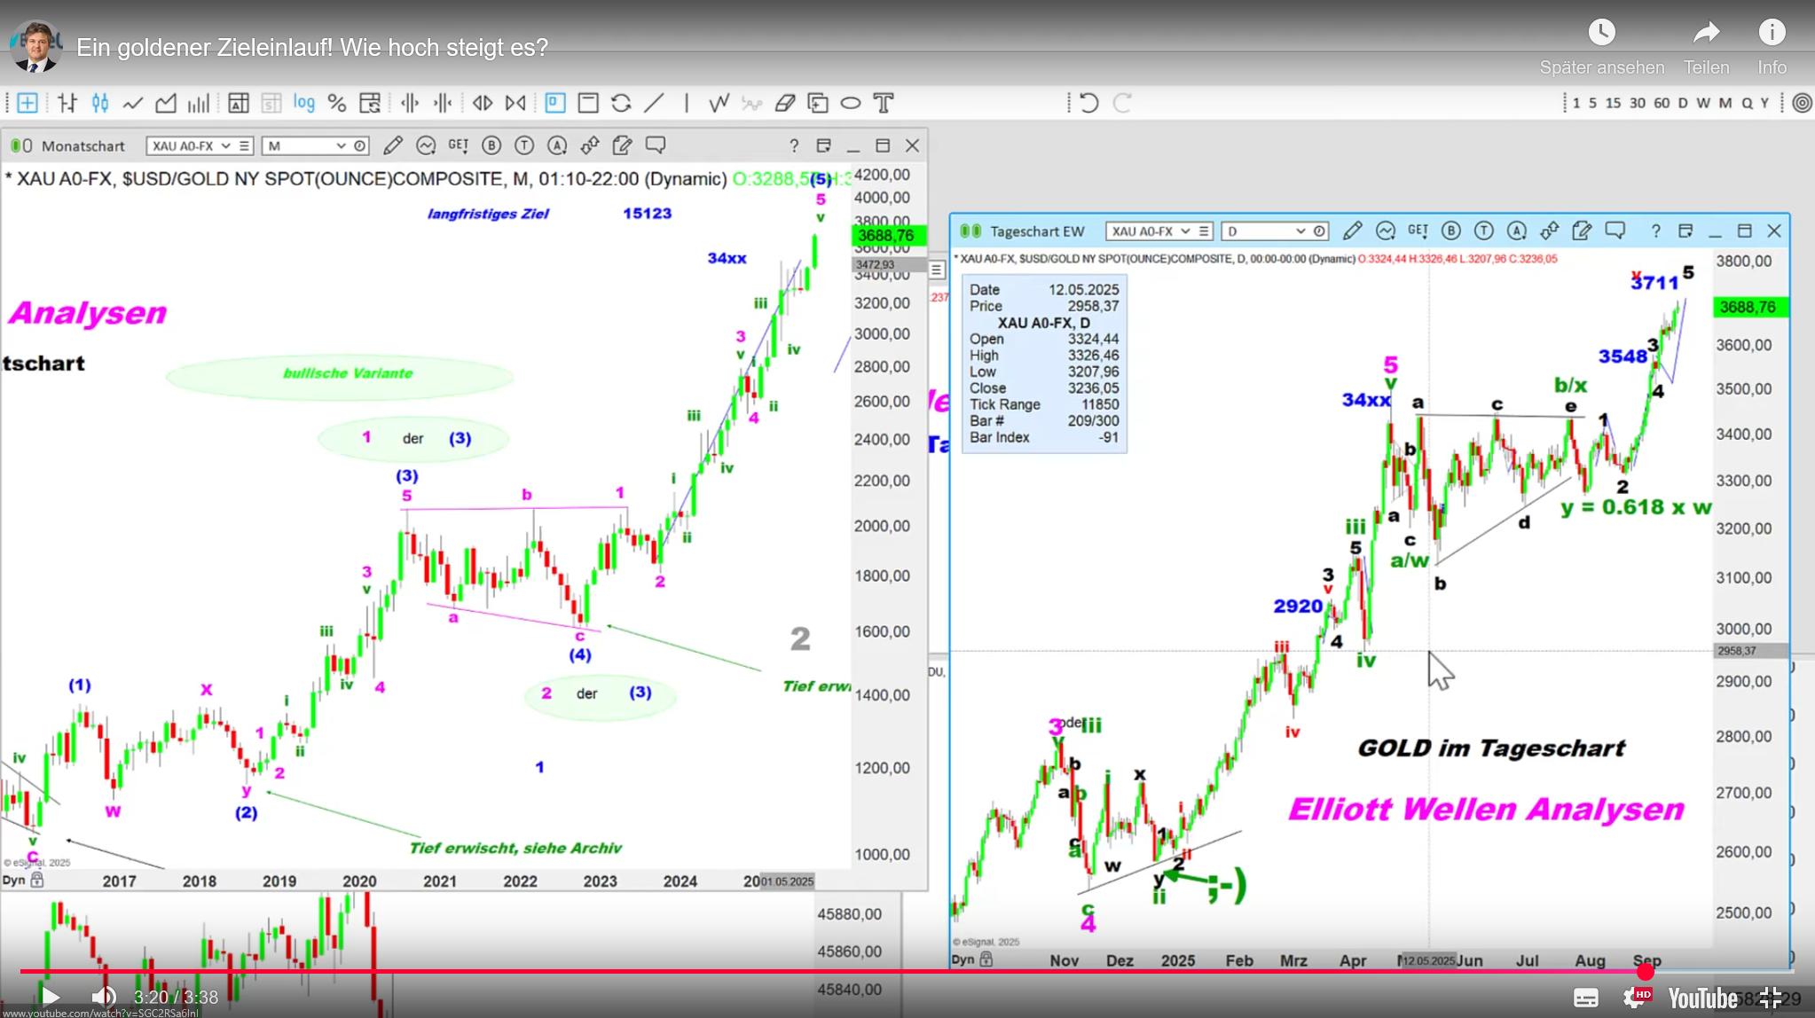Switch to 60 minute interval
Viewport: 1815px width, 1018px height.
pyautogui.click(x=1662, y=103)
